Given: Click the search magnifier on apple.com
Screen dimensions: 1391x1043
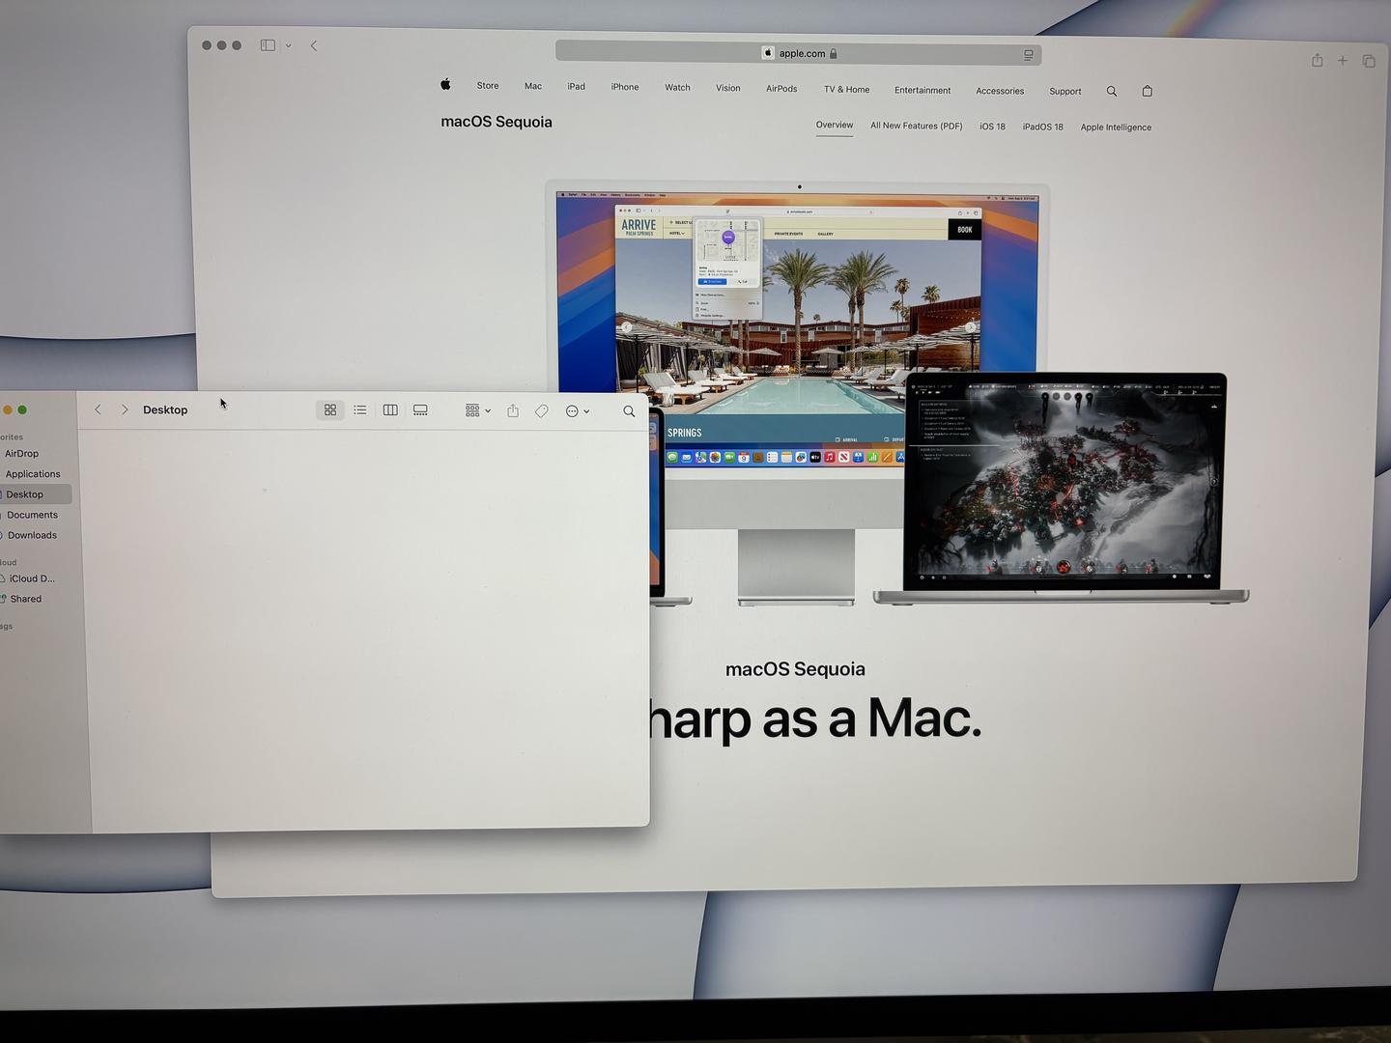Looking at the screenshot, I should click(1112, 91).
